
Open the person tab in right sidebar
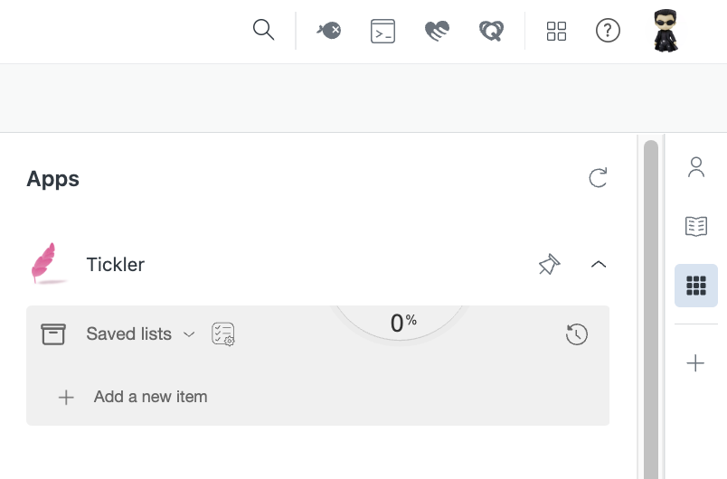click(x=696, y=167)
